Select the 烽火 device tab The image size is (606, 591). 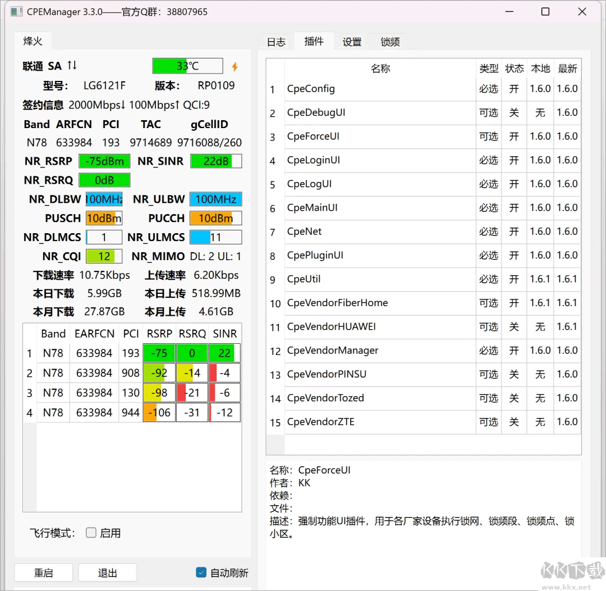tap(33, 42)
